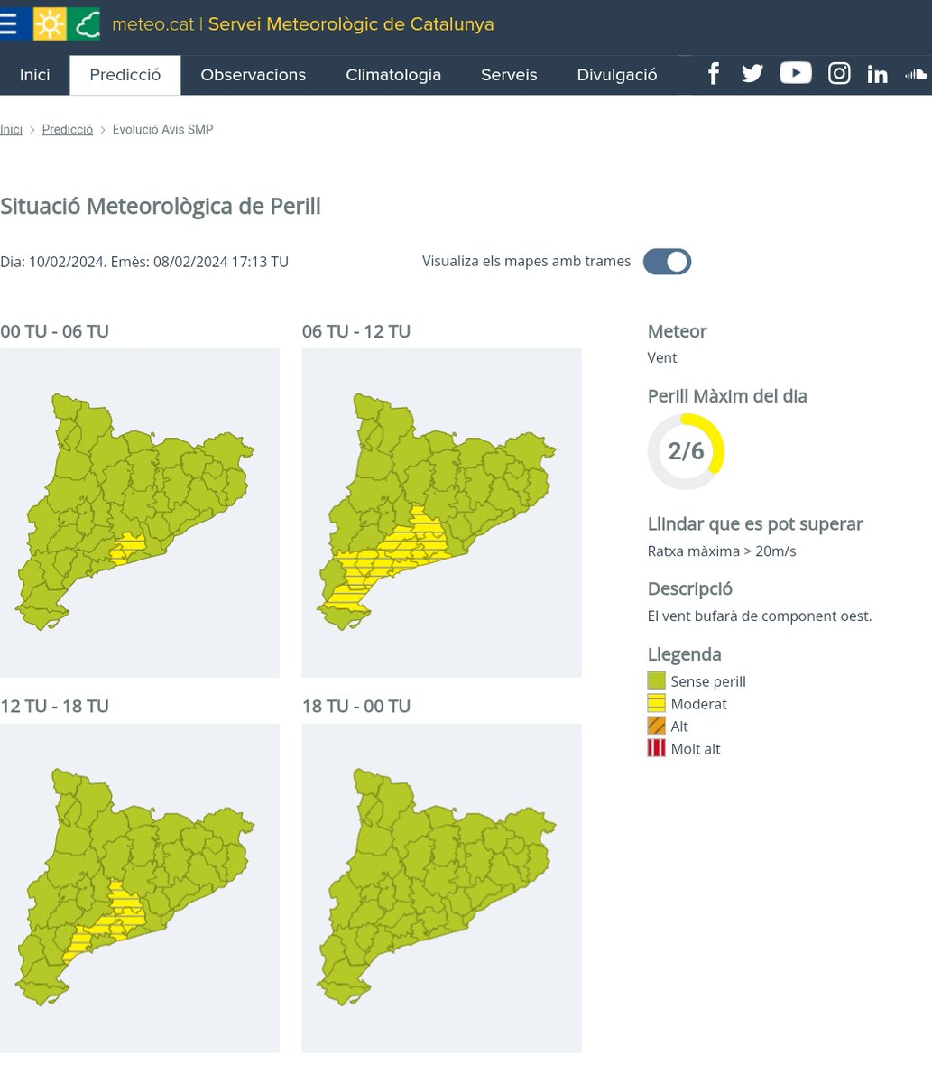
Task: Select the Predicció menu tab
Action: tap(125, 75)
